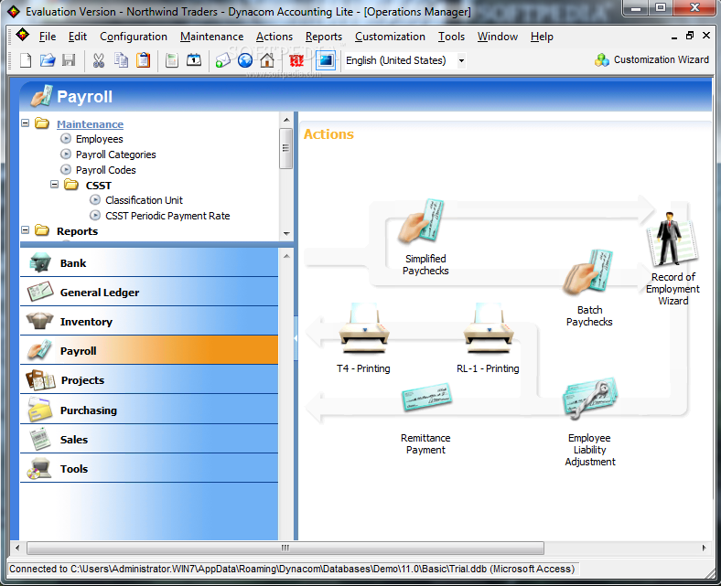
Task: Click the horizontal scrollbar thumb
Action: click(285, 548)
